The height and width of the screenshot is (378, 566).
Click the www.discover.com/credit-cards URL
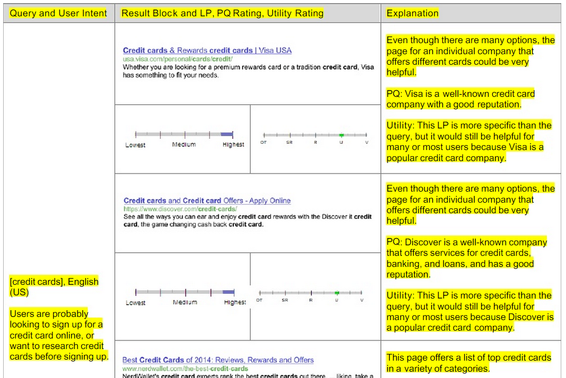click(x=180, y=209)
